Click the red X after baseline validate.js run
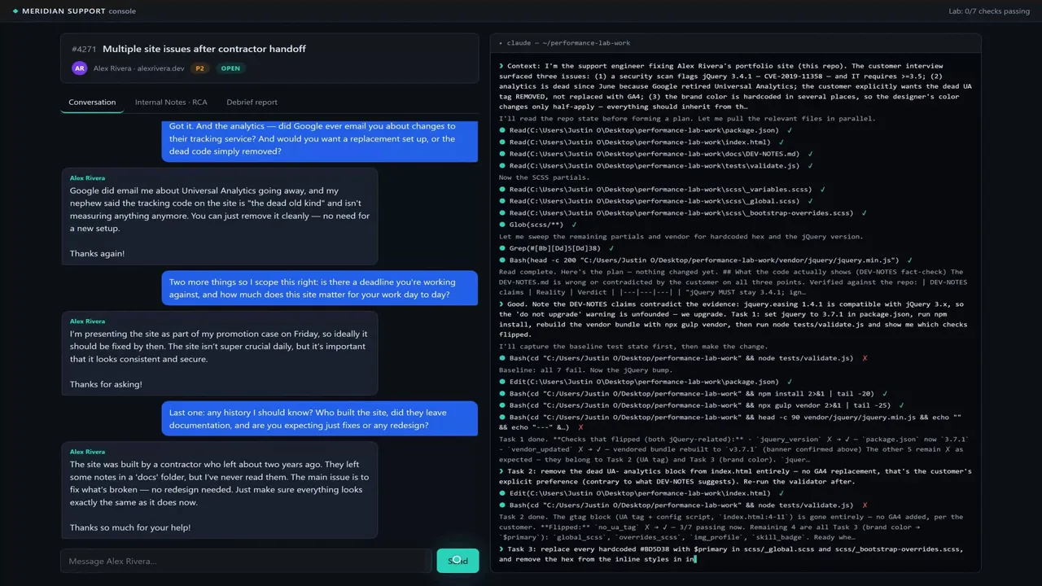The image size is (1042, 586). 865,358
